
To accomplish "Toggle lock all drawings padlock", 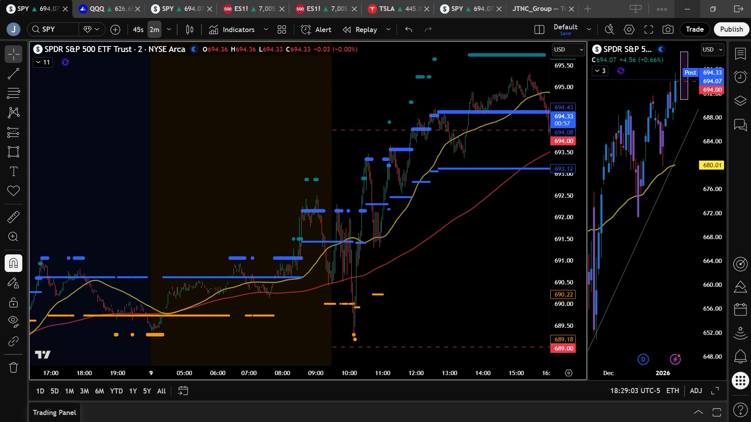I will (x=13, y=302).
